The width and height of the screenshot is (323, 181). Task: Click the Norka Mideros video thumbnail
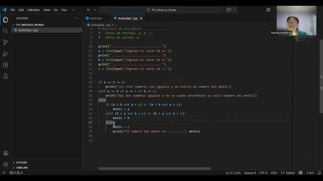point(296,21)
